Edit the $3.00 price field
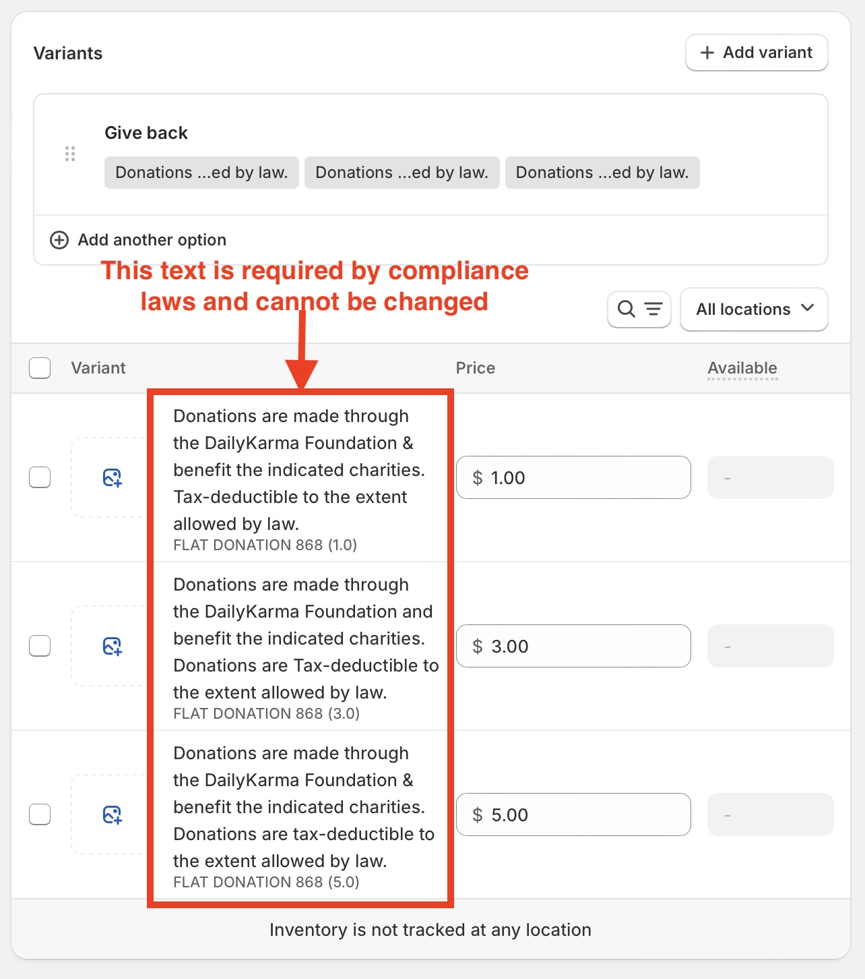 click(573, 646)
